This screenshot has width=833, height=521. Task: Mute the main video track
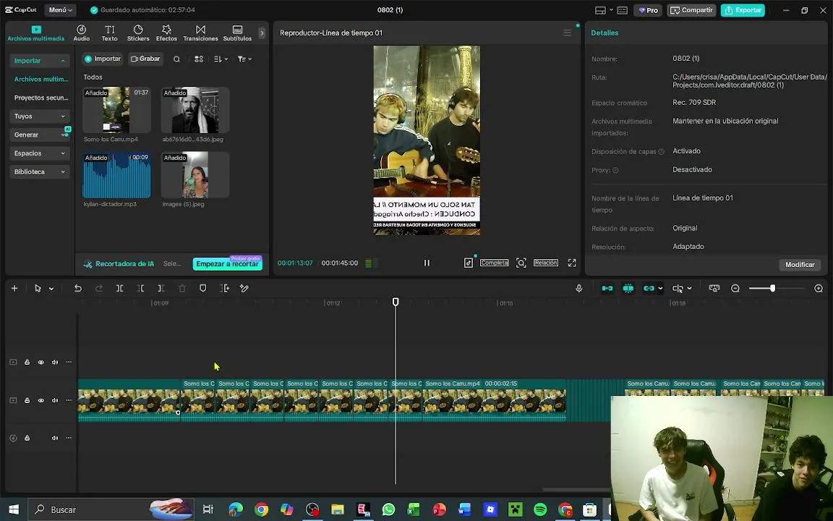click(55, 400)
